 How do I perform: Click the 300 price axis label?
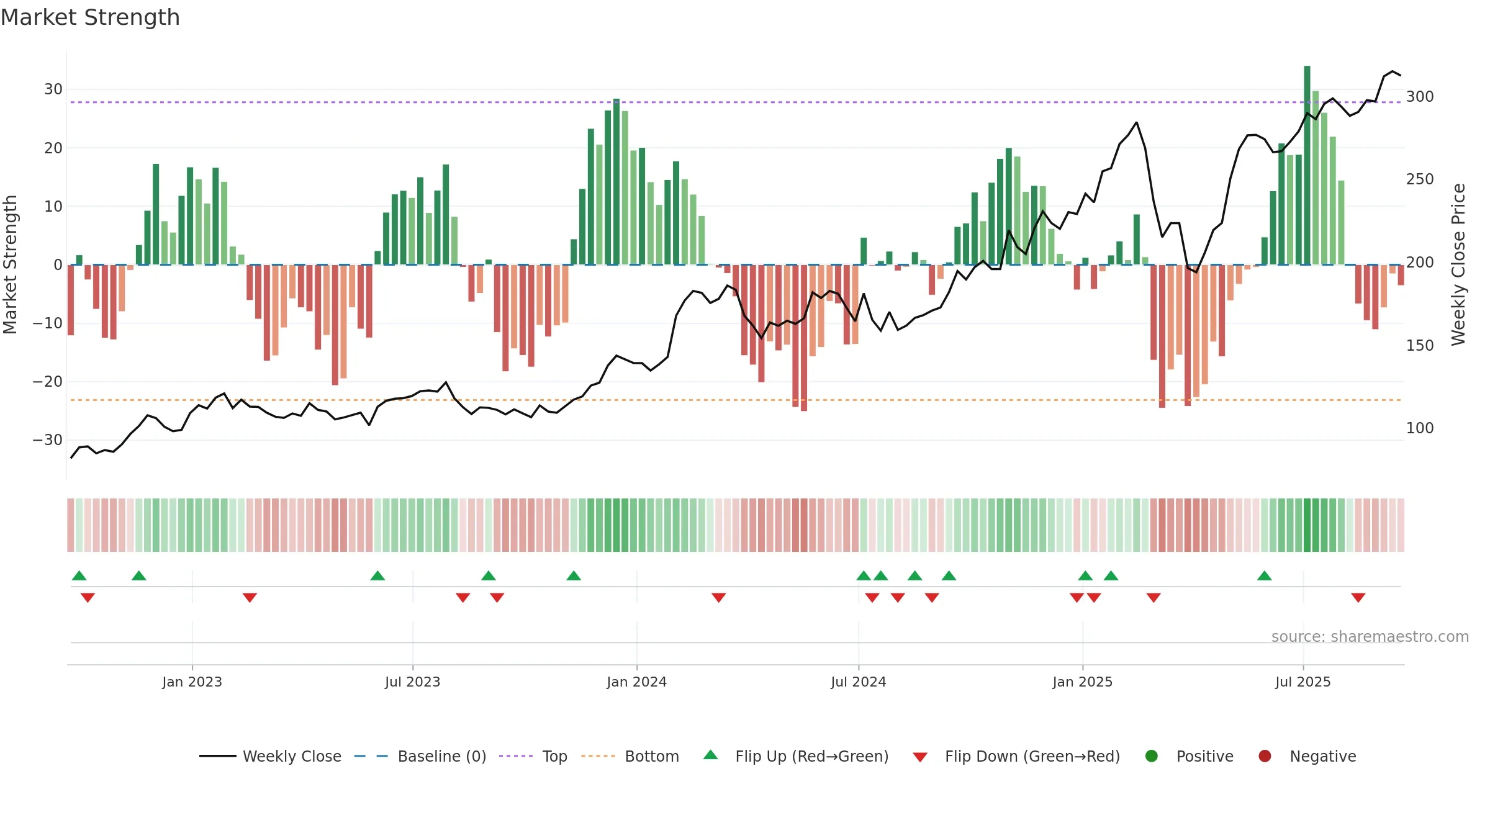tap(1420, 96)
